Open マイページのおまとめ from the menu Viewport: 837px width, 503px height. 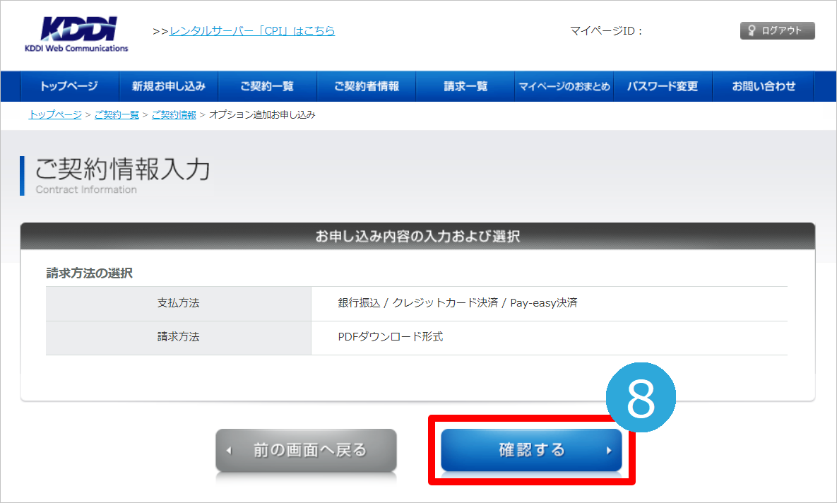pyautogui.click(x=564, y=86)
